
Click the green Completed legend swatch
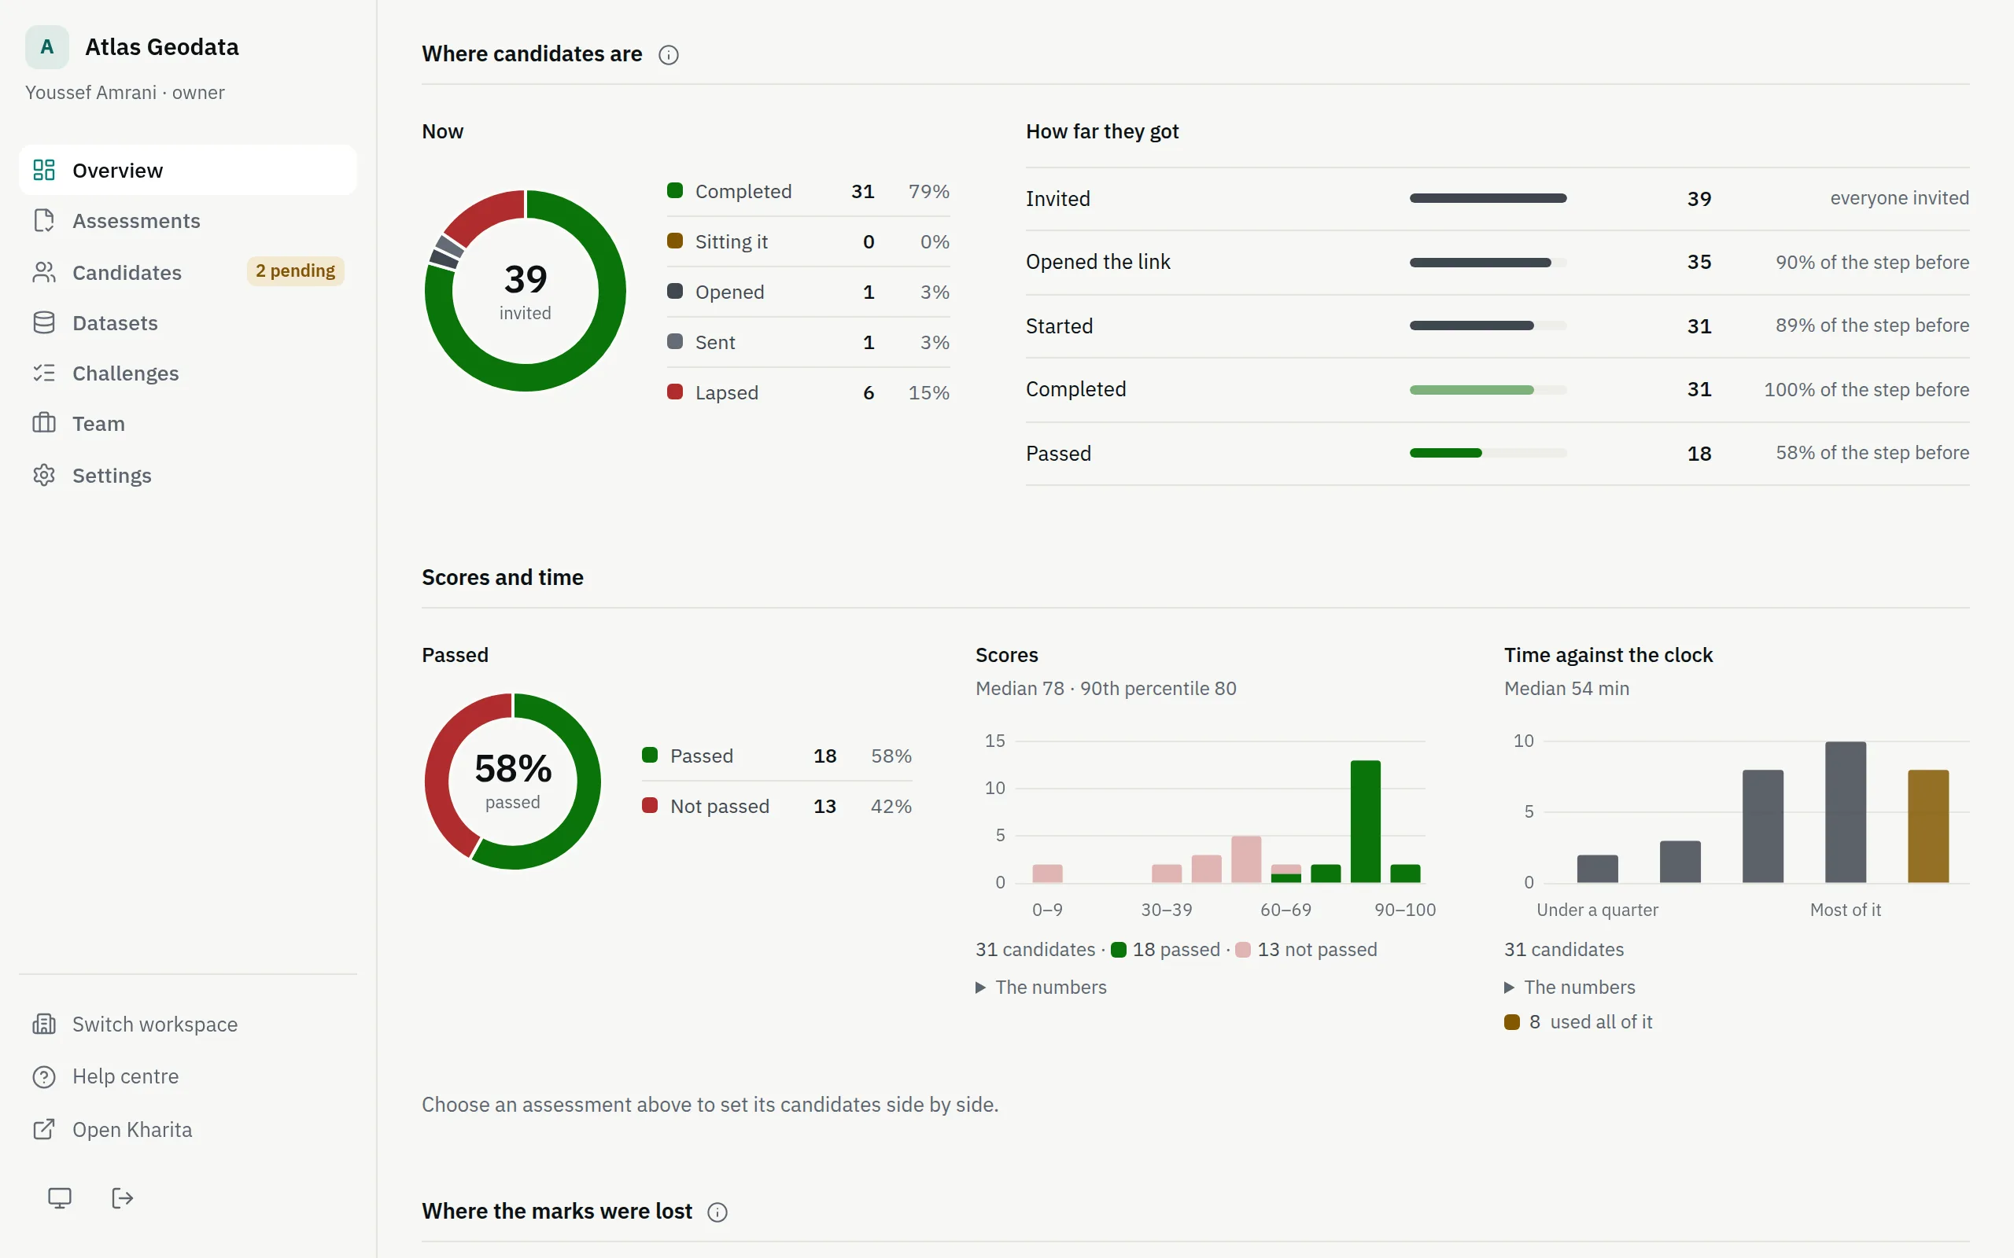[675, 191]
